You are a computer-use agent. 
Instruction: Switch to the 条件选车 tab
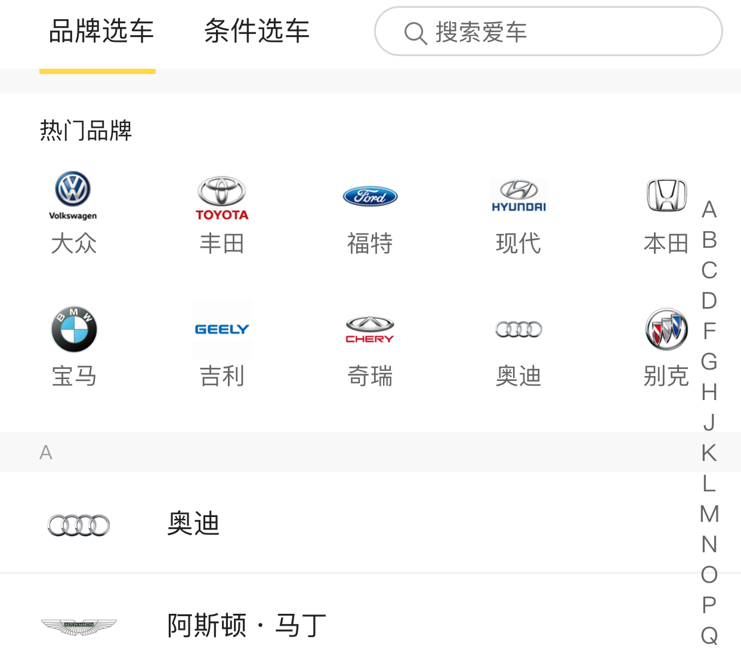click(257, 31)
